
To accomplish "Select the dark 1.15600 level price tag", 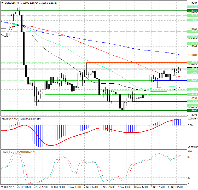I will 192,110.
